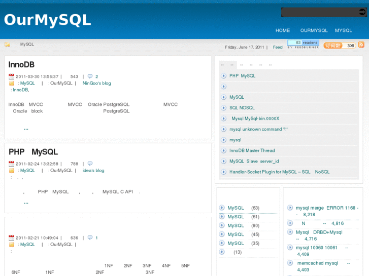Open read-more ellipsis of PHP MySQL post

(x=26, y=203)
